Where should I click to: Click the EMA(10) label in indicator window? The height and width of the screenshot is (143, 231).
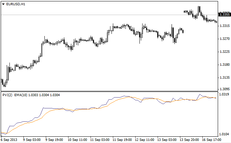[x=23, y=95]
